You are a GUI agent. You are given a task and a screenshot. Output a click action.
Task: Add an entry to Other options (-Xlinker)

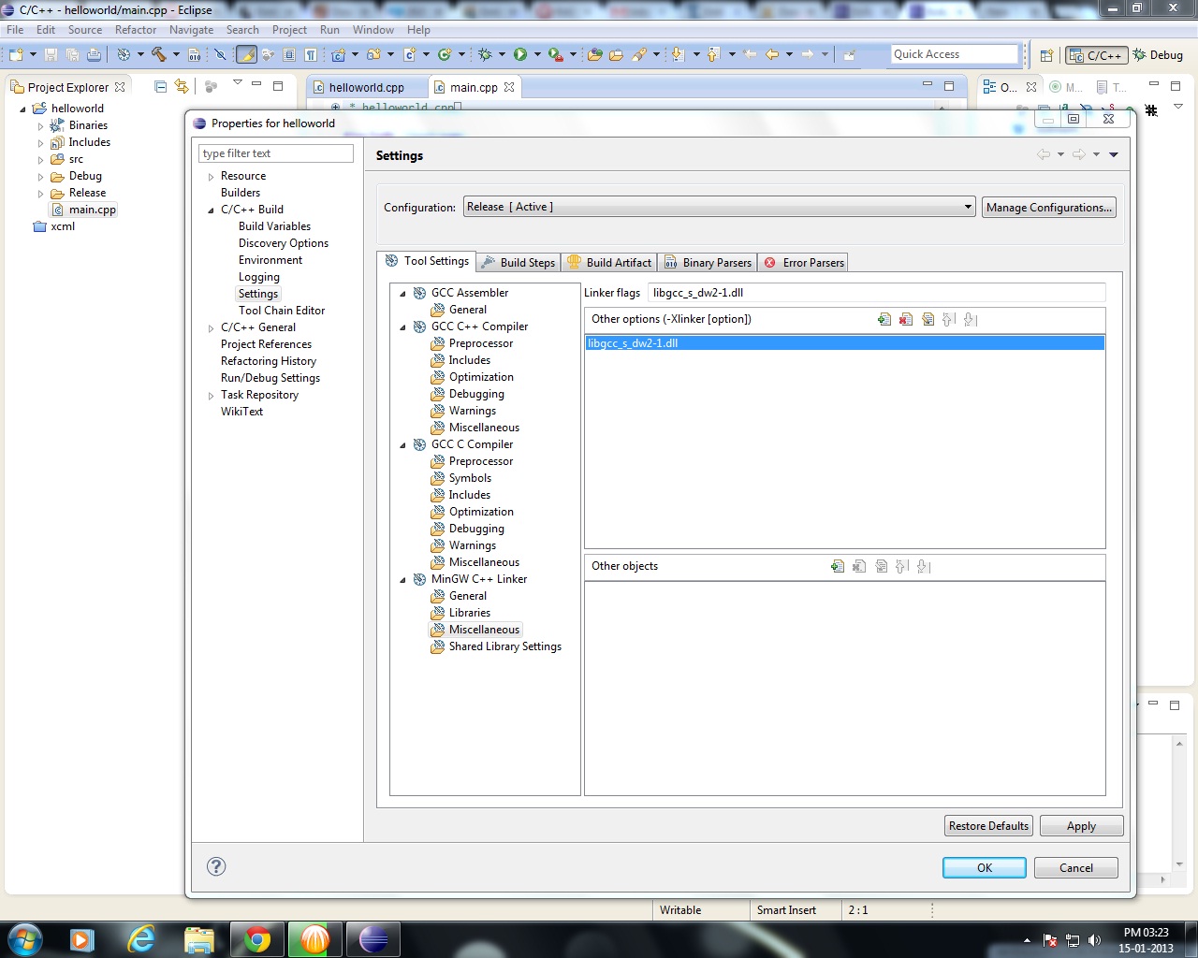(884, 319)
